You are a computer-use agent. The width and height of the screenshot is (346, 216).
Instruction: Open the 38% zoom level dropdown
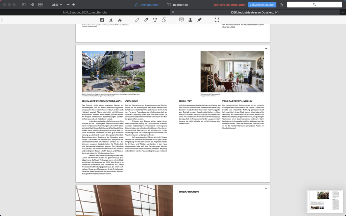click(57, 5)
